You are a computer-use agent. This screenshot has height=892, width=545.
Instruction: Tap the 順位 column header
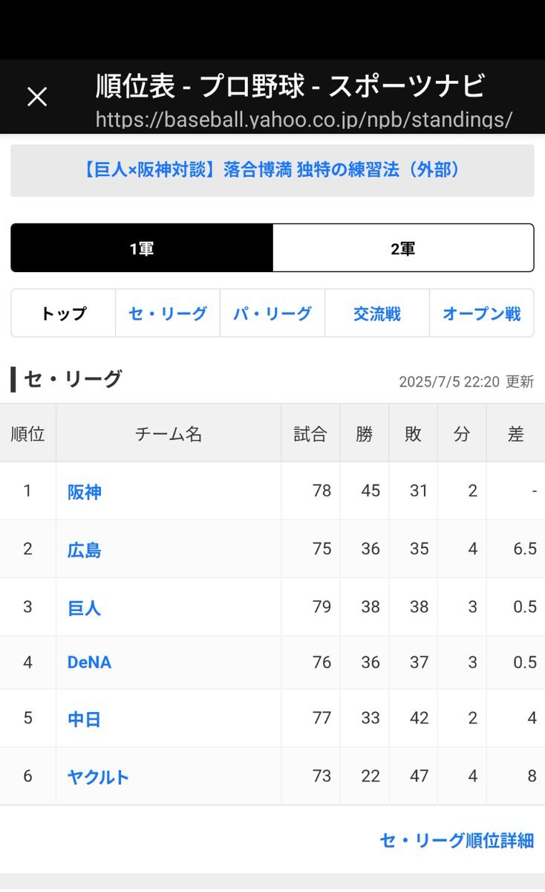click(28, 434)
